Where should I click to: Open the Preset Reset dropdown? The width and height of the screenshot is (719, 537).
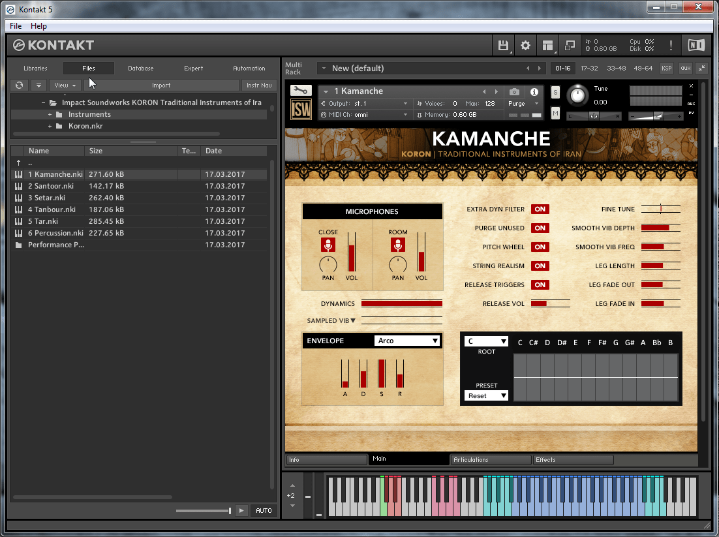[x=486, y=396]
